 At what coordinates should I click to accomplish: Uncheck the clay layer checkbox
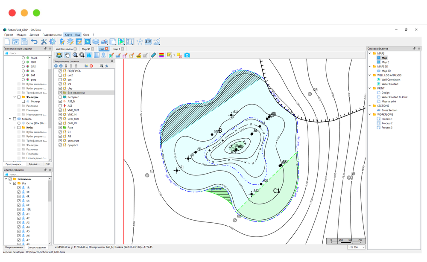(x=60, y=88)
